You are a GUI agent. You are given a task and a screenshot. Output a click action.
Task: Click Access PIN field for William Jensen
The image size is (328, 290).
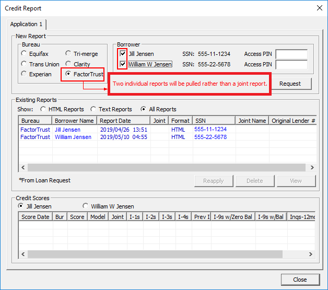click(291, 65)
